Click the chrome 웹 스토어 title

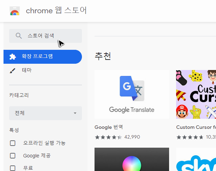[x=56, y=10]
